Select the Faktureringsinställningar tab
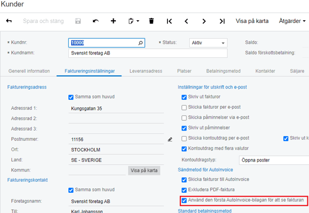The image size is (309, 213). 90,71
